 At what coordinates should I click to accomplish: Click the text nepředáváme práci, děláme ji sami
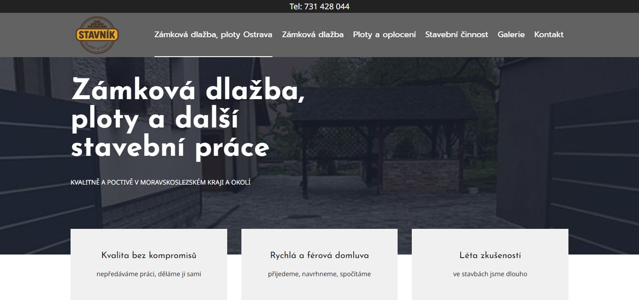click(x=149, y=274)
